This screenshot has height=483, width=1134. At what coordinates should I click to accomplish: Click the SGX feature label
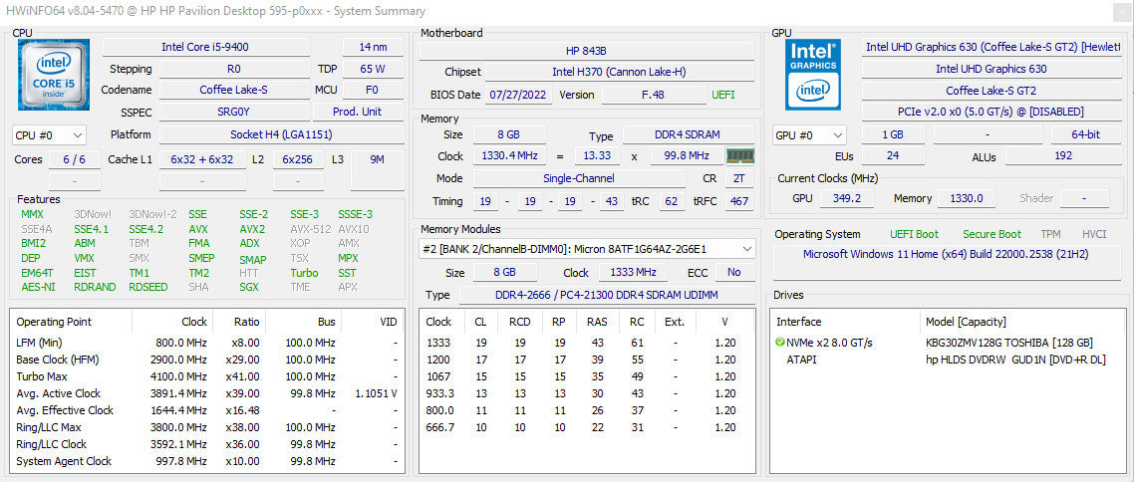coord(249,287)
